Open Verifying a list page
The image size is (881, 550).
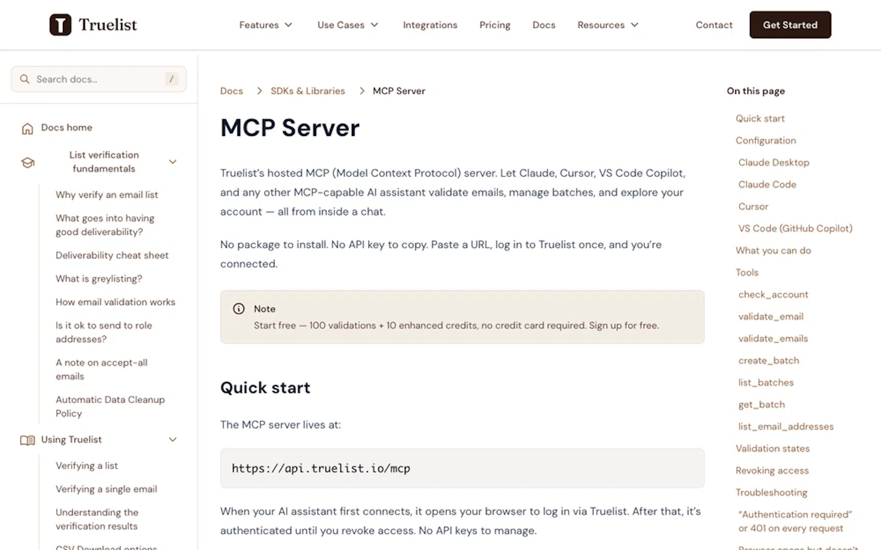86,466
